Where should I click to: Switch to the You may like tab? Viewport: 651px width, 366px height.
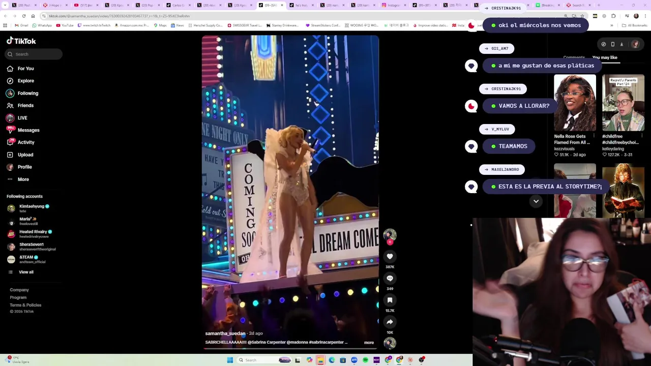[605, 57]
